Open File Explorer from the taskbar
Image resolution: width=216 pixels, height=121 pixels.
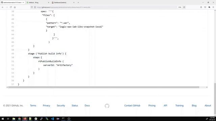pos(14,119)
